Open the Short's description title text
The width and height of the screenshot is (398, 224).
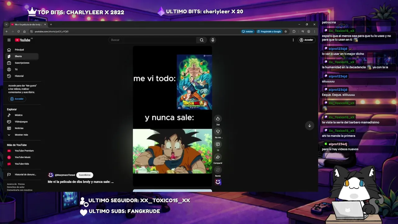[x=81, y=182]
